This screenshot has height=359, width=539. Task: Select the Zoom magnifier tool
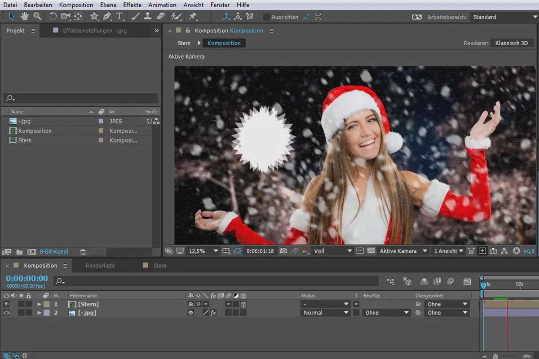point(37,17)
